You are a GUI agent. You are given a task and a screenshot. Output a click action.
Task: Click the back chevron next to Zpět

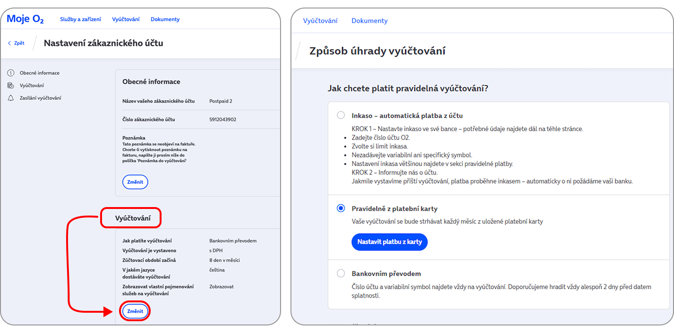[x=9, y=43]
